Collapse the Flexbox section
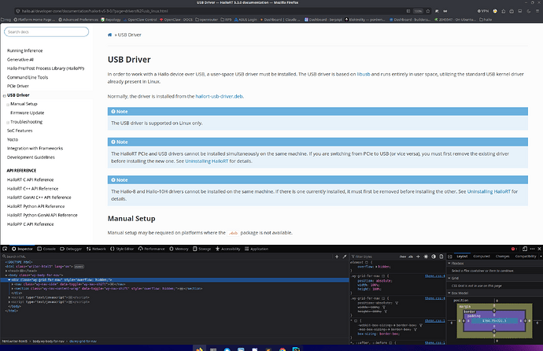Screen dimensions: 543x351 449,264
